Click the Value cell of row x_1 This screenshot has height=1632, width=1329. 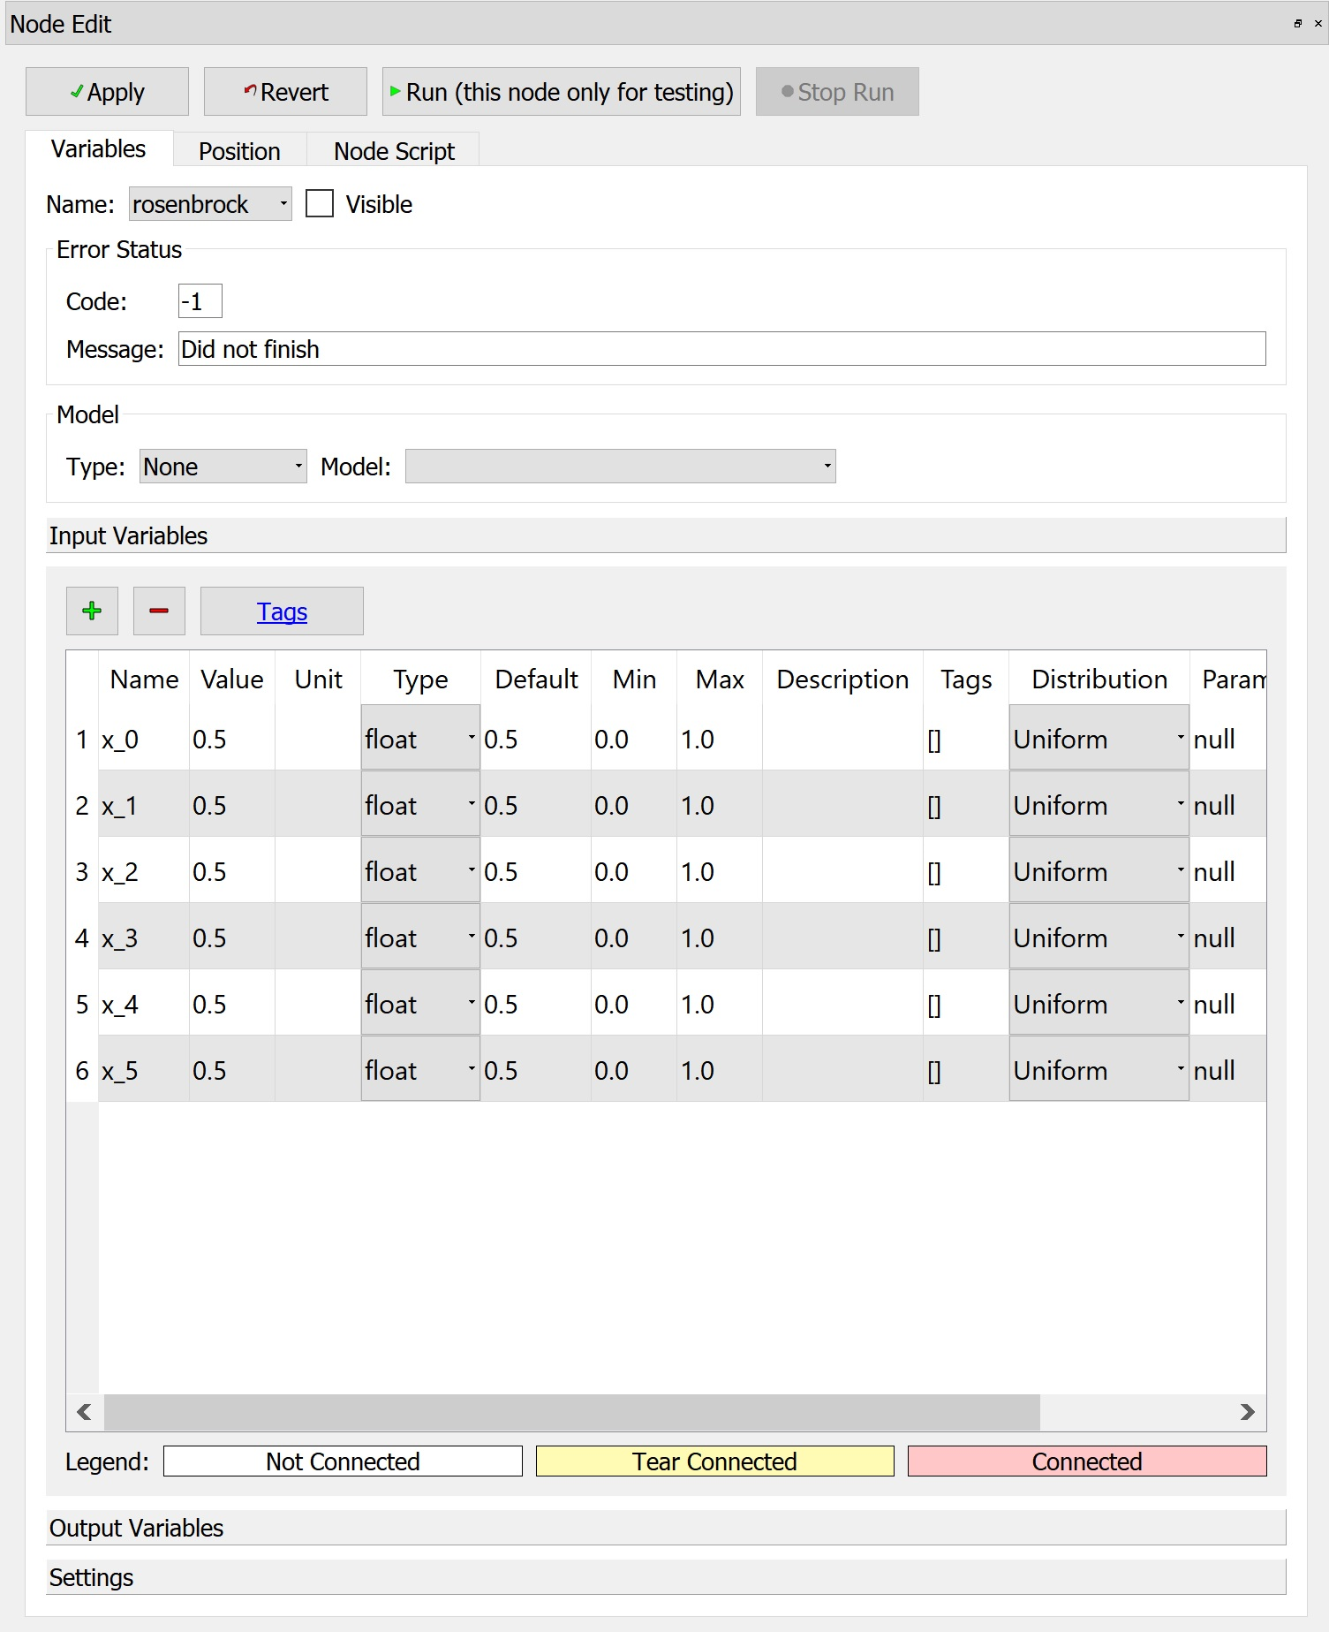coord(232,803)
